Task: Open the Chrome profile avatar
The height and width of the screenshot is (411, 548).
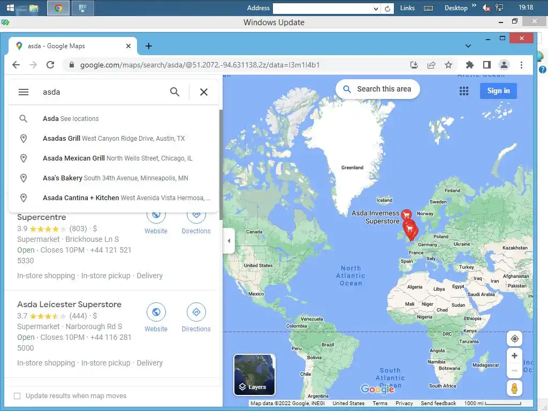Action: pyautogui.click(x=504, y=65)
